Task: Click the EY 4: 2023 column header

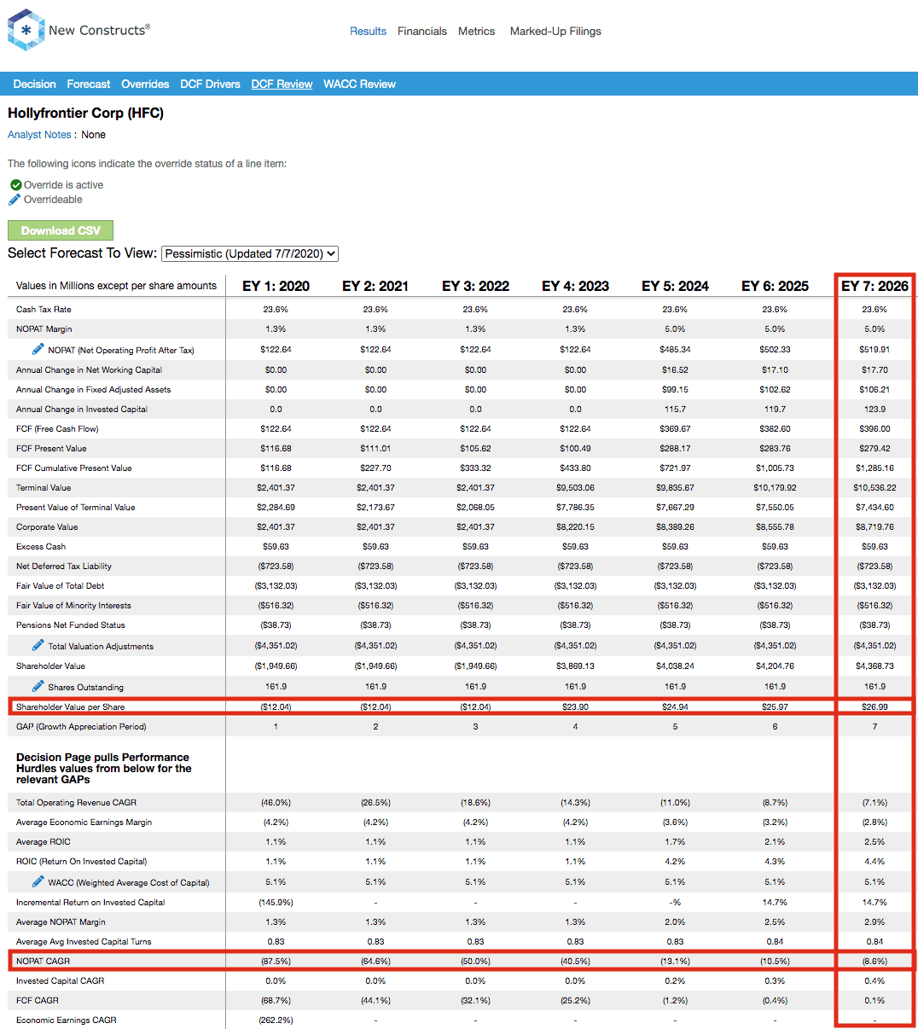Action: [x=575, y=286]
